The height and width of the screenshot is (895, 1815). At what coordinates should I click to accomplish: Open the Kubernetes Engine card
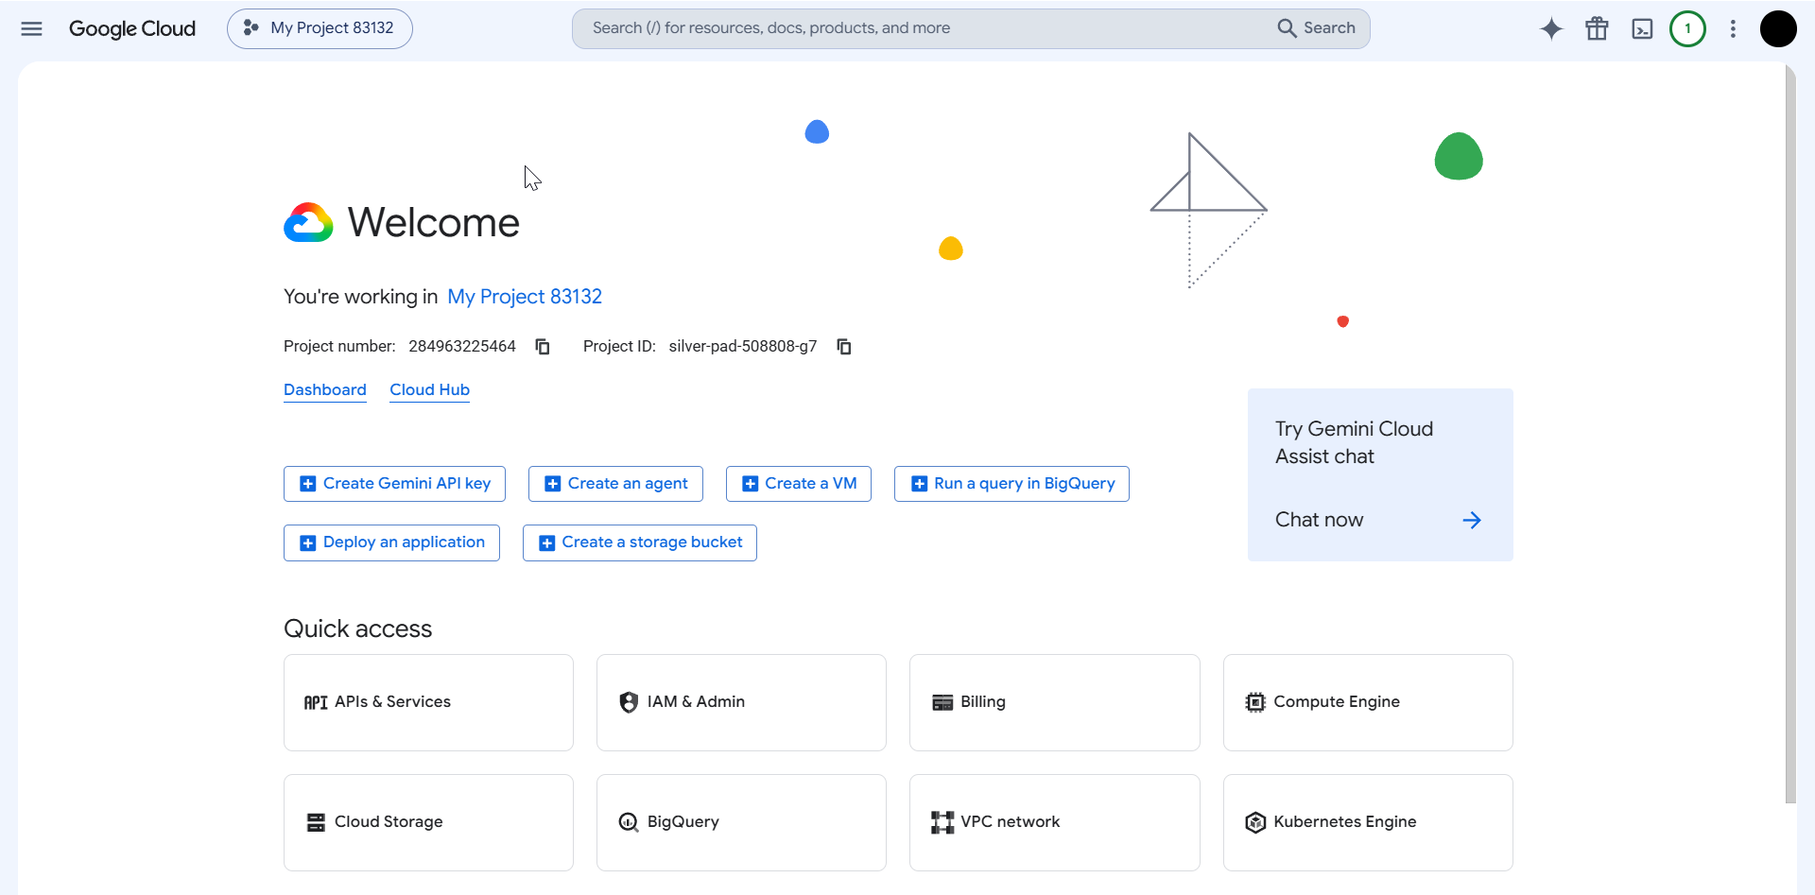click(1368, 822)
